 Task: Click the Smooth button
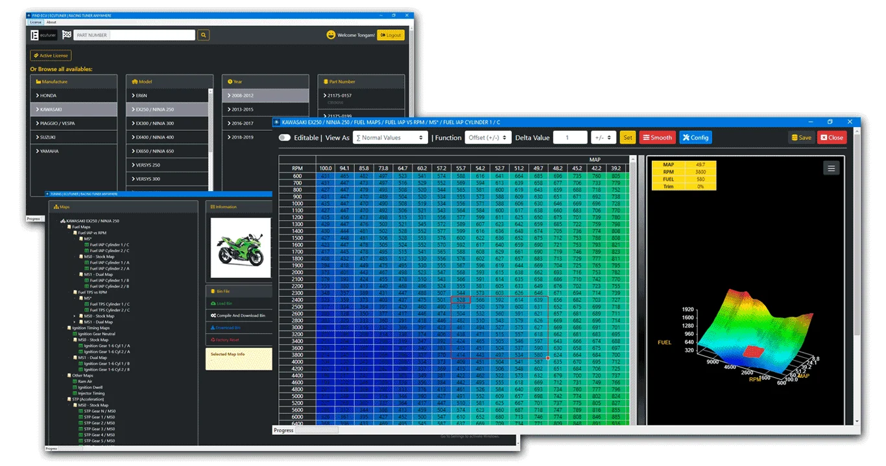click(657, 137)
